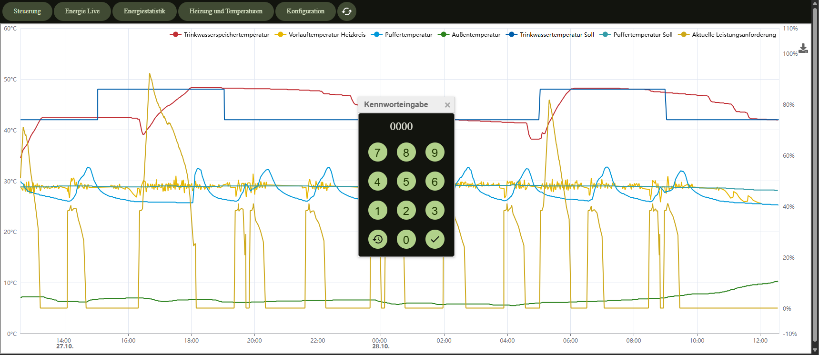Close the Kennworteingabe dialog
Image resolution: width=819 pixels, height=355 pixels.
pyautogui.click(x=447, y=105)
